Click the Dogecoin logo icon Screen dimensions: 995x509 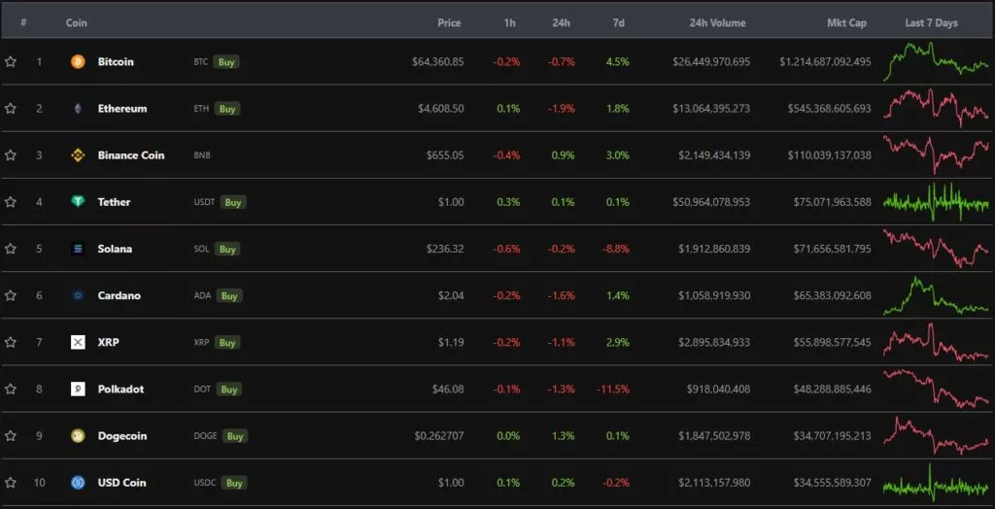point(78,436)
